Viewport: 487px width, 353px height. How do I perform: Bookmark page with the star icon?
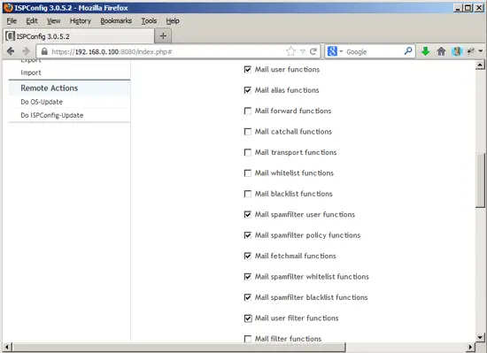point(290,51)
